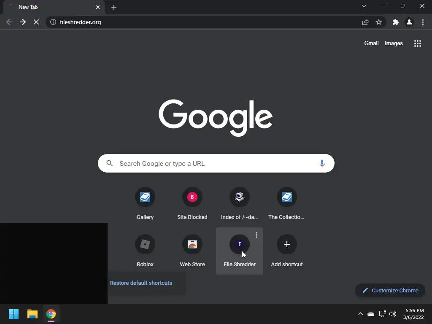Image resolution: width=432 pixels, height=324 pixels.
Task: Click the Add shortcut plus button
Action: click(x=286, y=244)
